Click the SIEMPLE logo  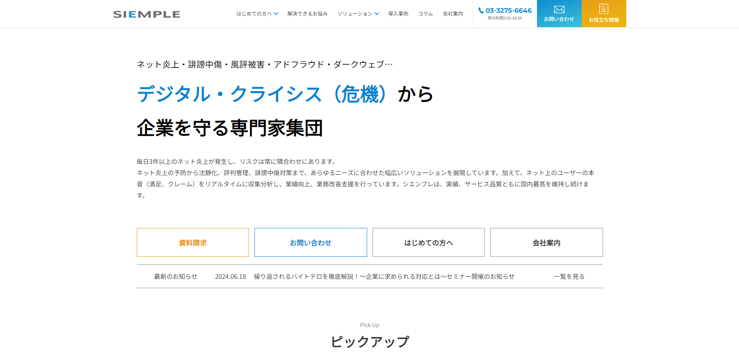(x=146, y=14)
